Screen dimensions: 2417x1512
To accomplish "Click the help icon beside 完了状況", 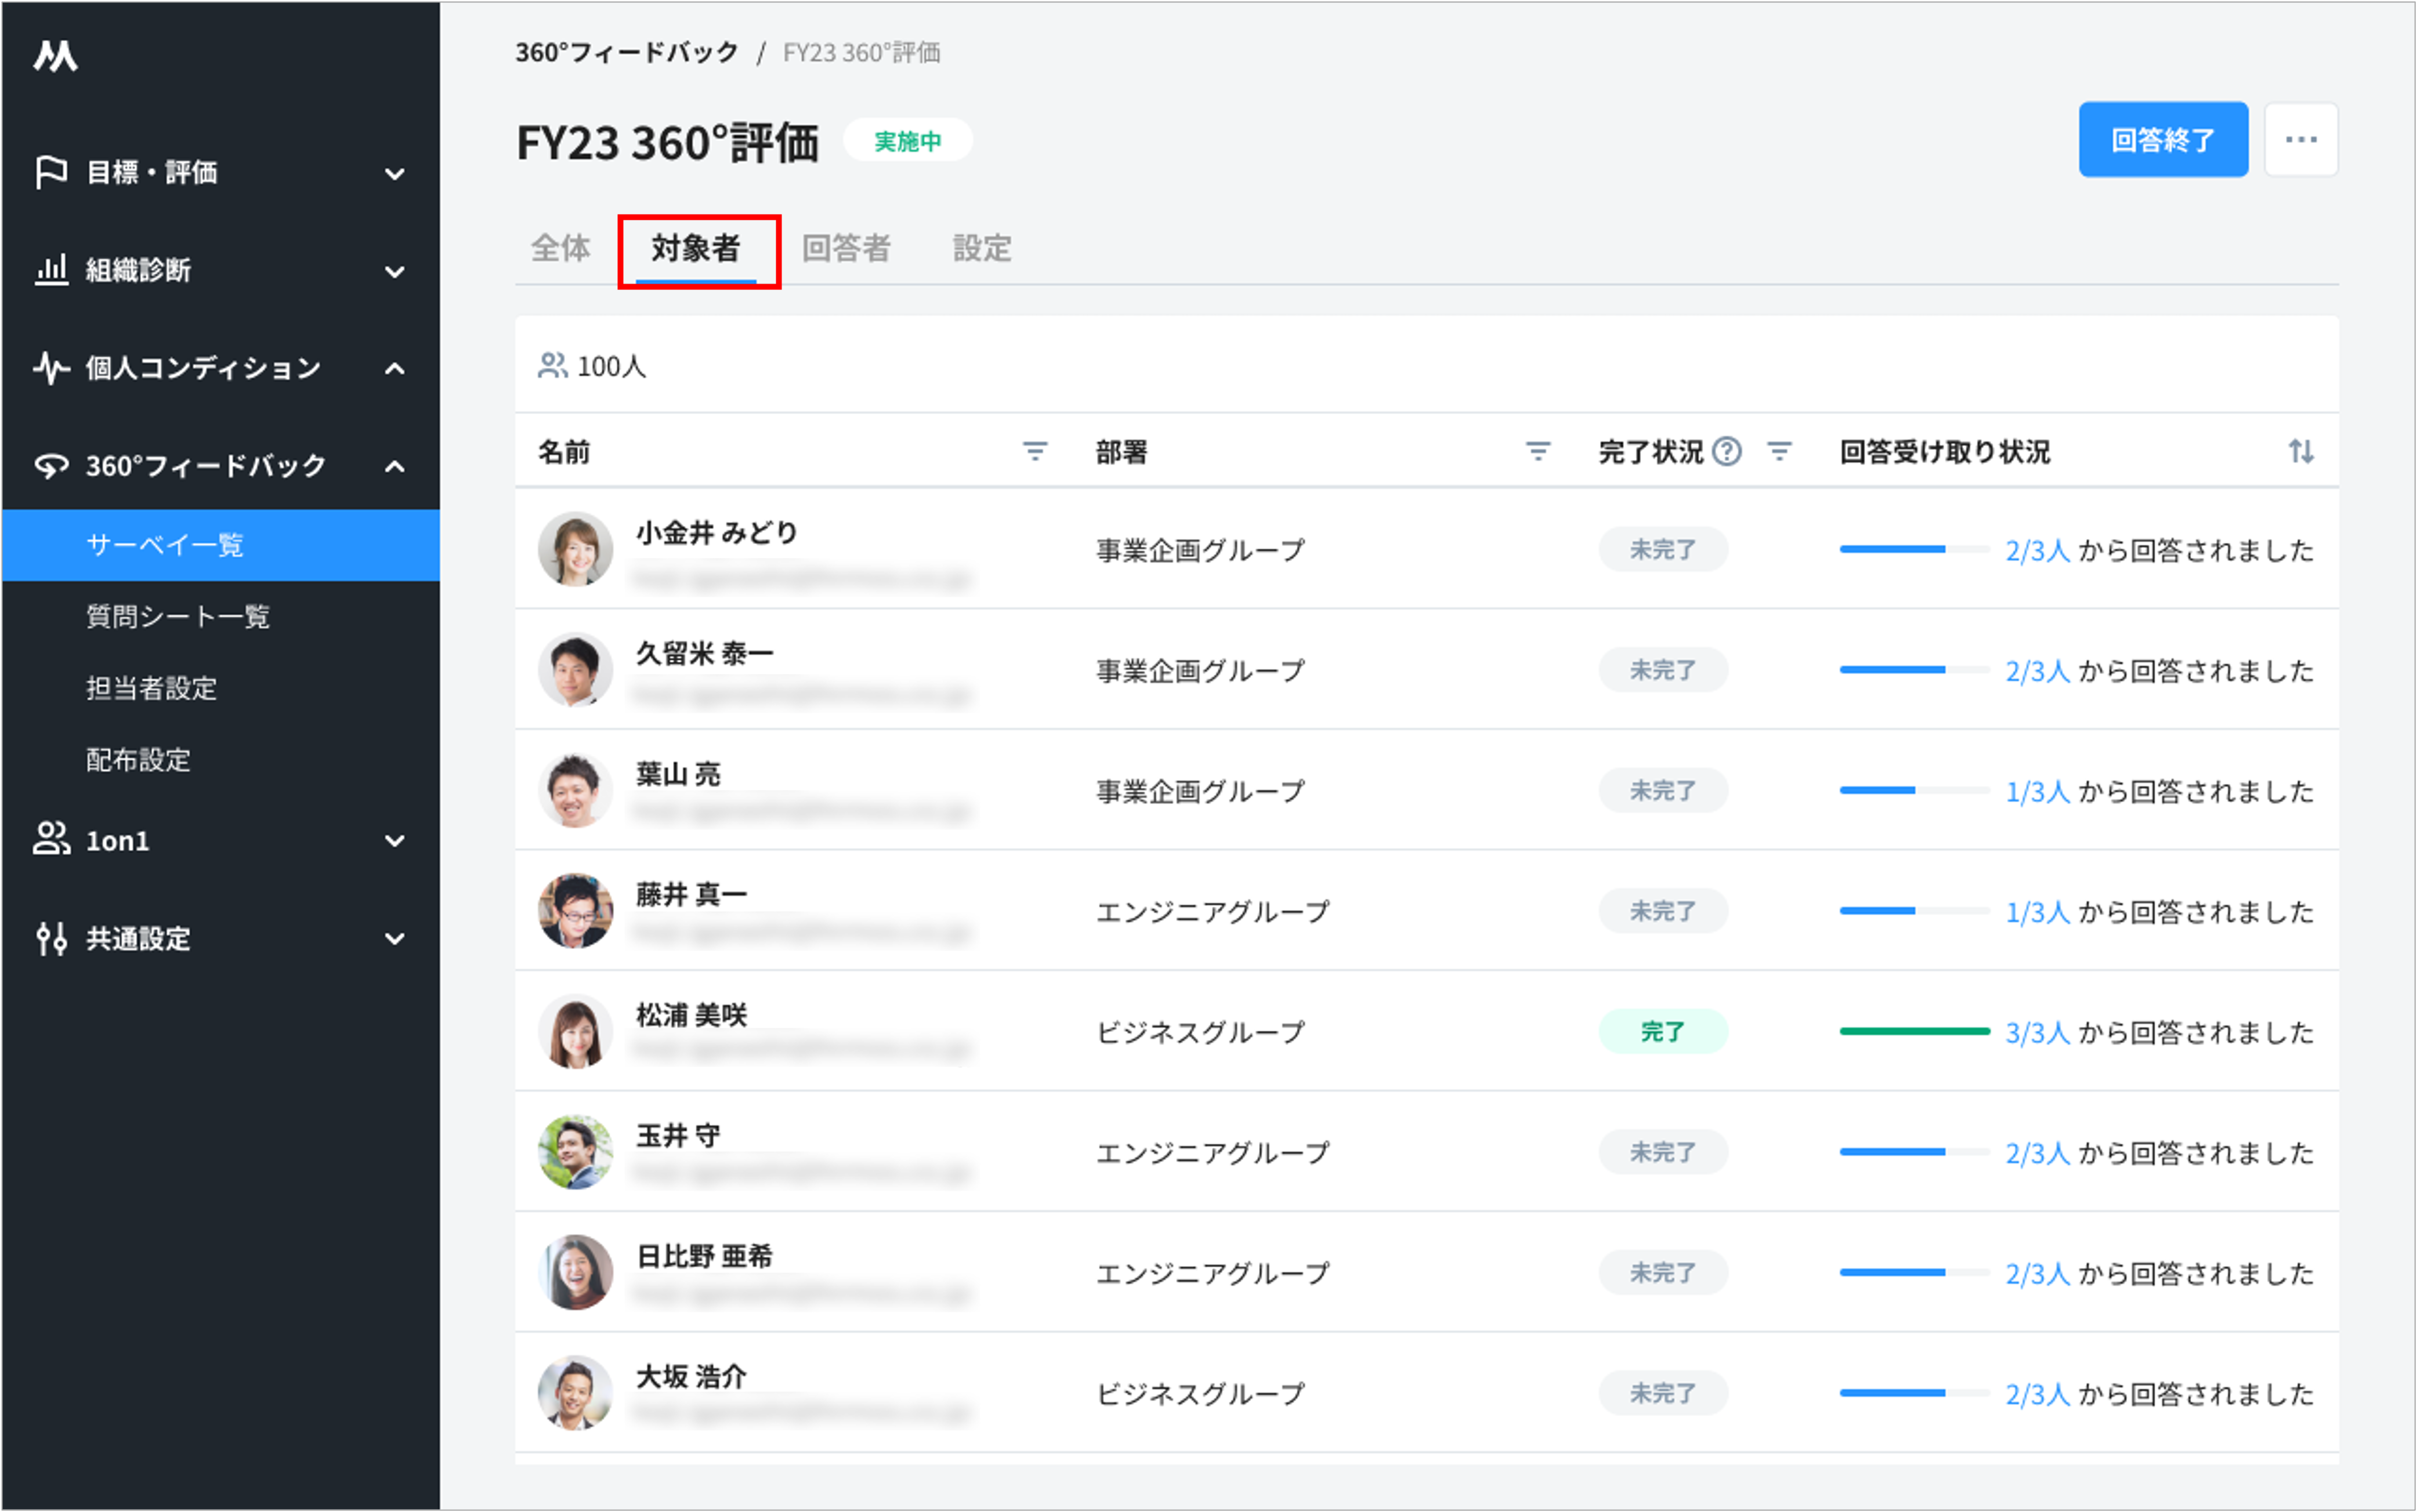I will click(x=1727, y=451).
